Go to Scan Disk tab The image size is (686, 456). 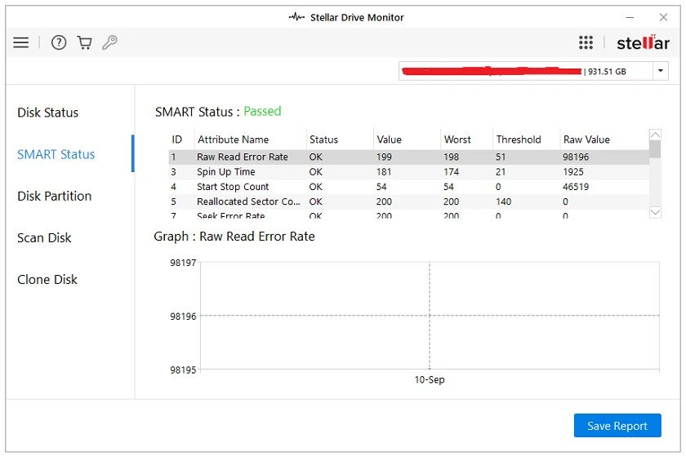pyautogui.click(x=44, y=238)
